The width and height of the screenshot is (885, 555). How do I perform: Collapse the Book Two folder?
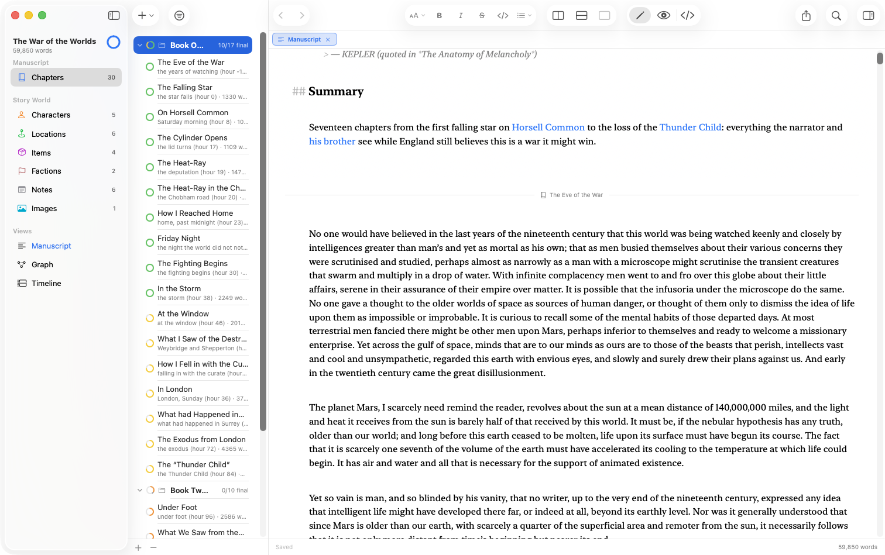140,490
